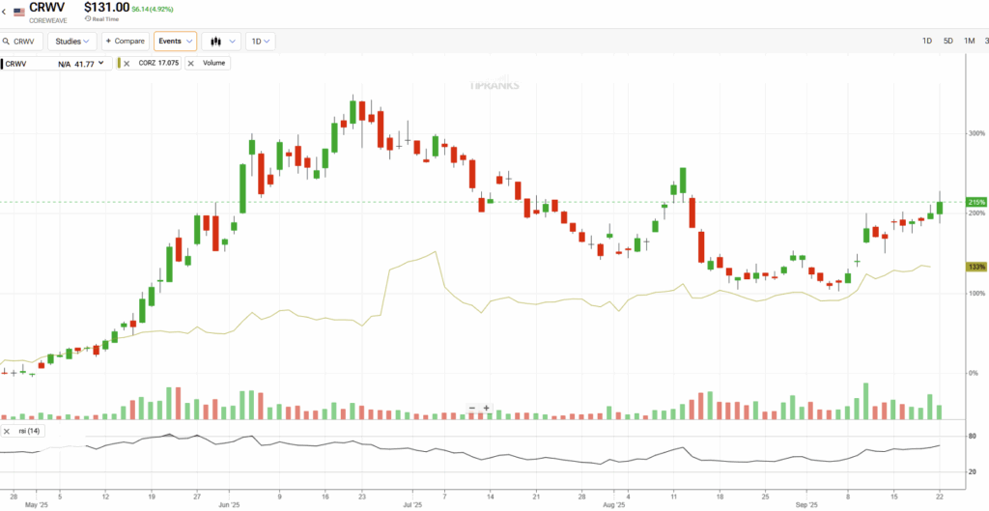Click the Jul '25 axis label

tap(411, 506)
